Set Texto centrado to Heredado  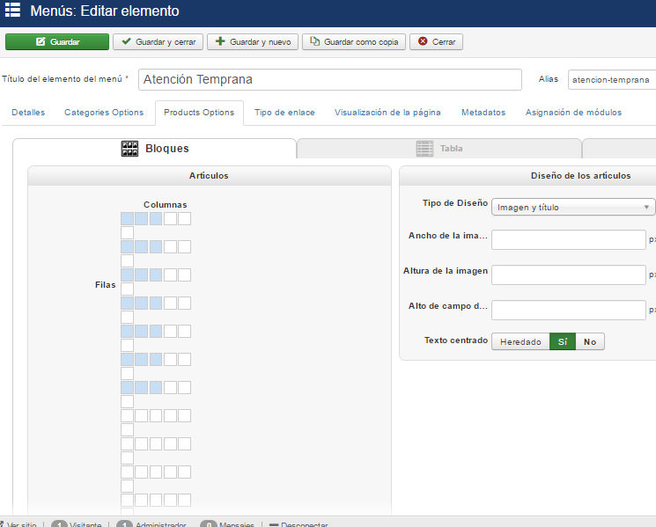pos(520,341)
